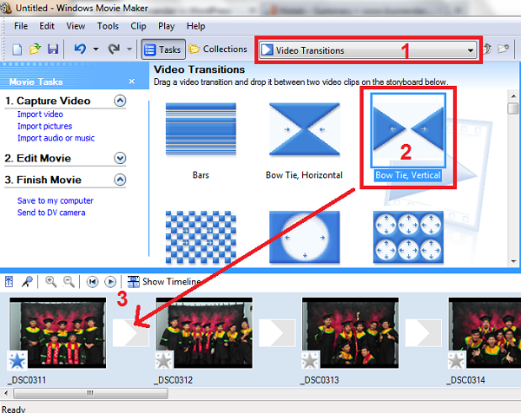521x413 pixels.
Task: Click the Show Timeline button
Action: tap(165, 282)
